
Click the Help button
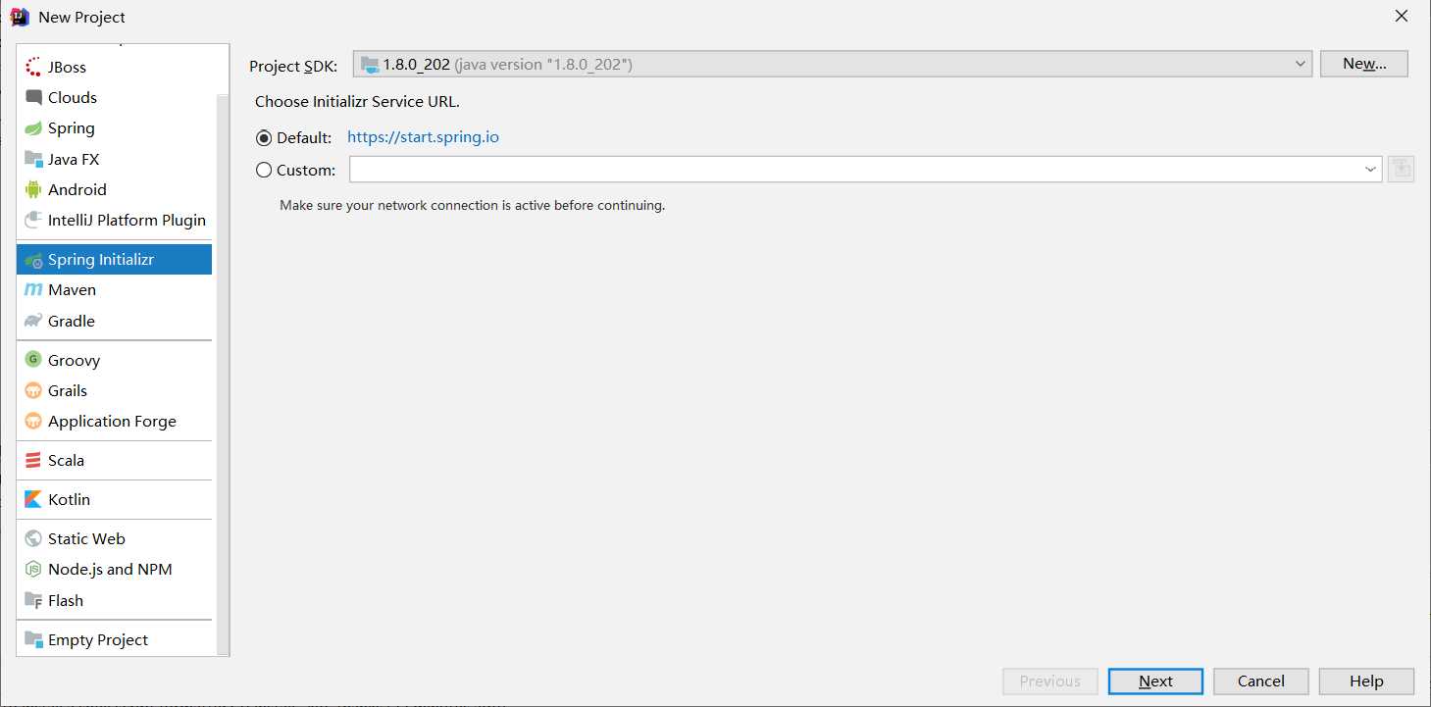pos(1366,682)
